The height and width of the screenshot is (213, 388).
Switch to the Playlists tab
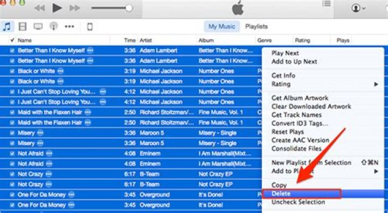click(257, 26)
